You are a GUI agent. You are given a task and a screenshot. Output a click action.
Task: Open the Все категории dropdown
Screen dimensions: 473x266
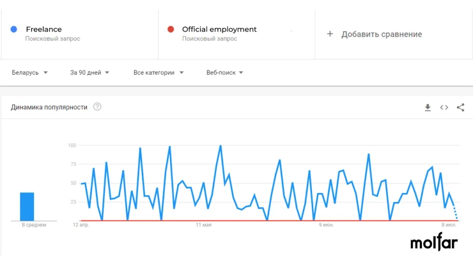(159, 73)
